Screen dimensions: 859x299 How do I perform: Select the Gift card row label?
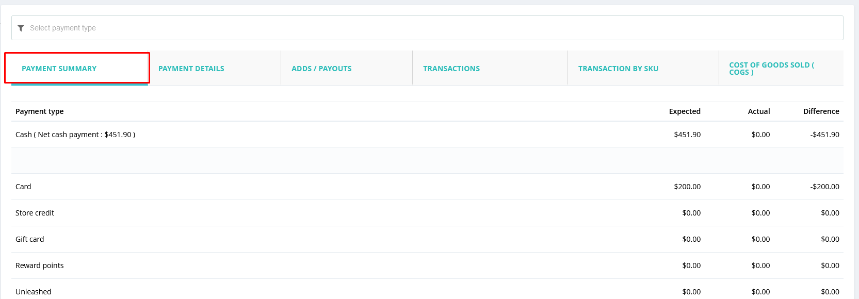tap(30, 239)
